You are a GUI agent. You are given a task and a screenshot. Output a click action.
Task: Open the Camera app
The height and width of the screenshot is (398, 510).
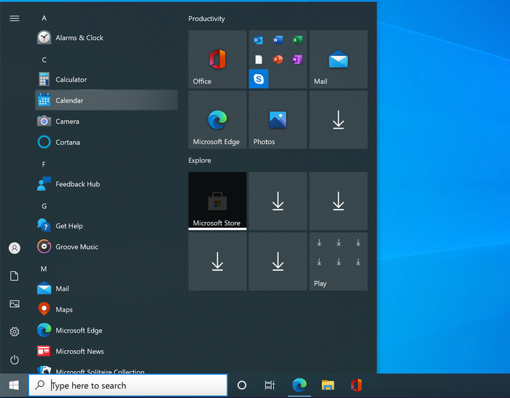[x=106, y=122]
